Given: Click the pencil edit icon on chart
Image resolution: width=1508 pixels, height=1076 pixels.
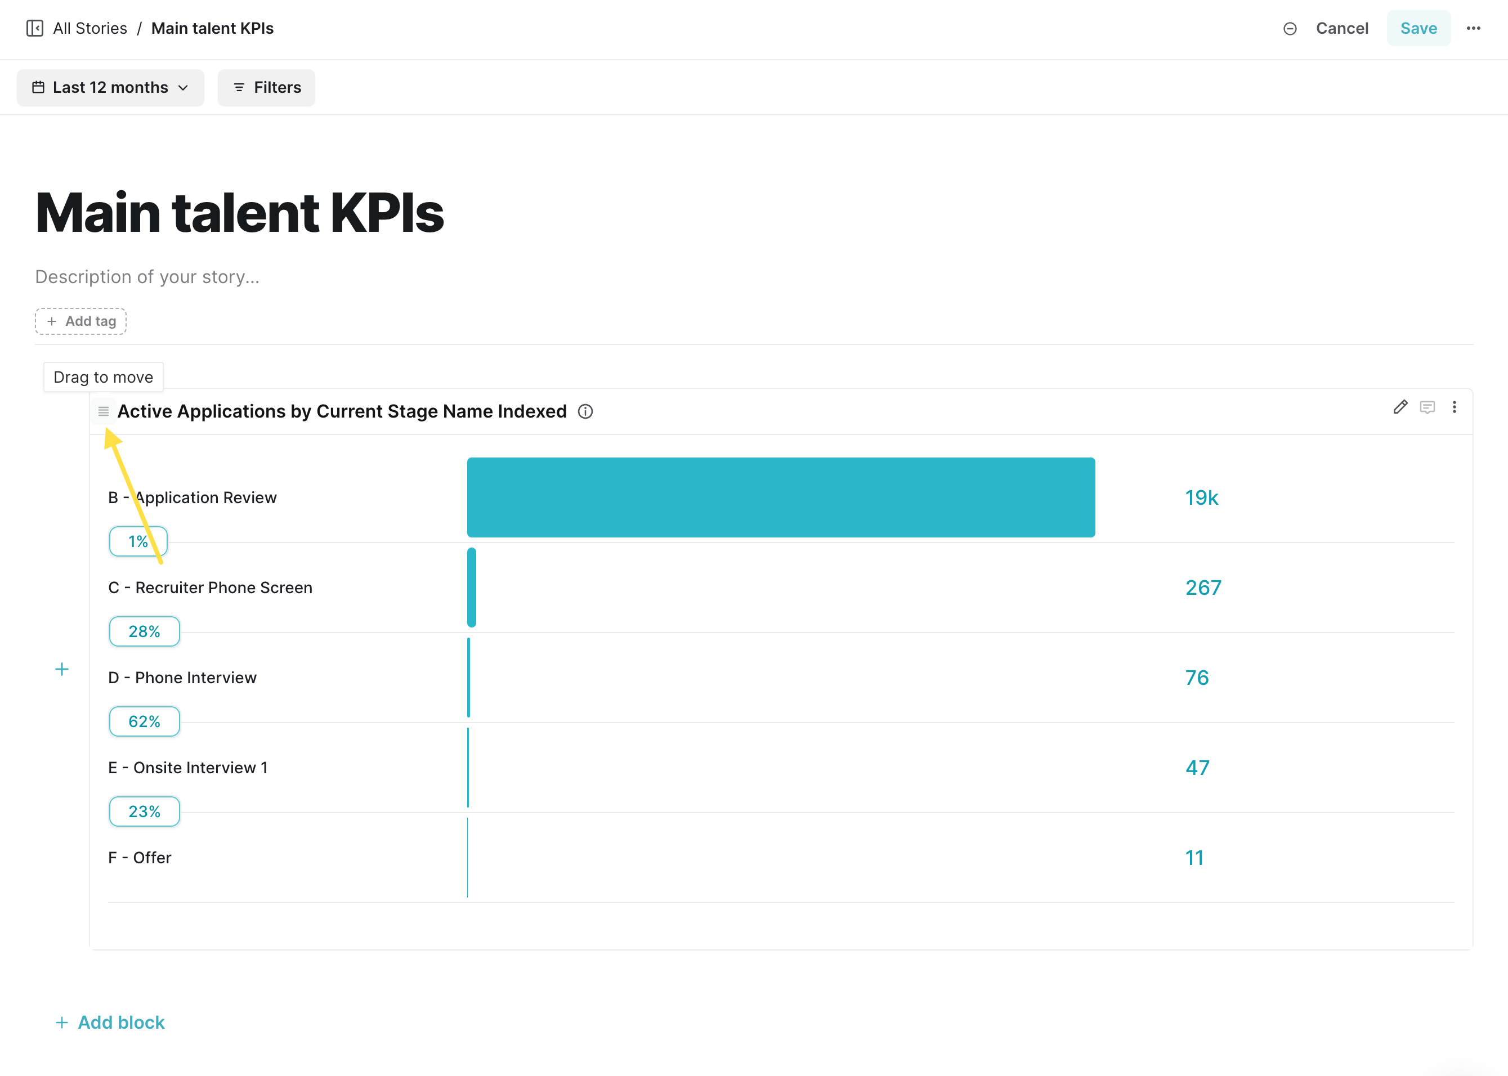Looking at the screenshot, I should click(1399, 407).
